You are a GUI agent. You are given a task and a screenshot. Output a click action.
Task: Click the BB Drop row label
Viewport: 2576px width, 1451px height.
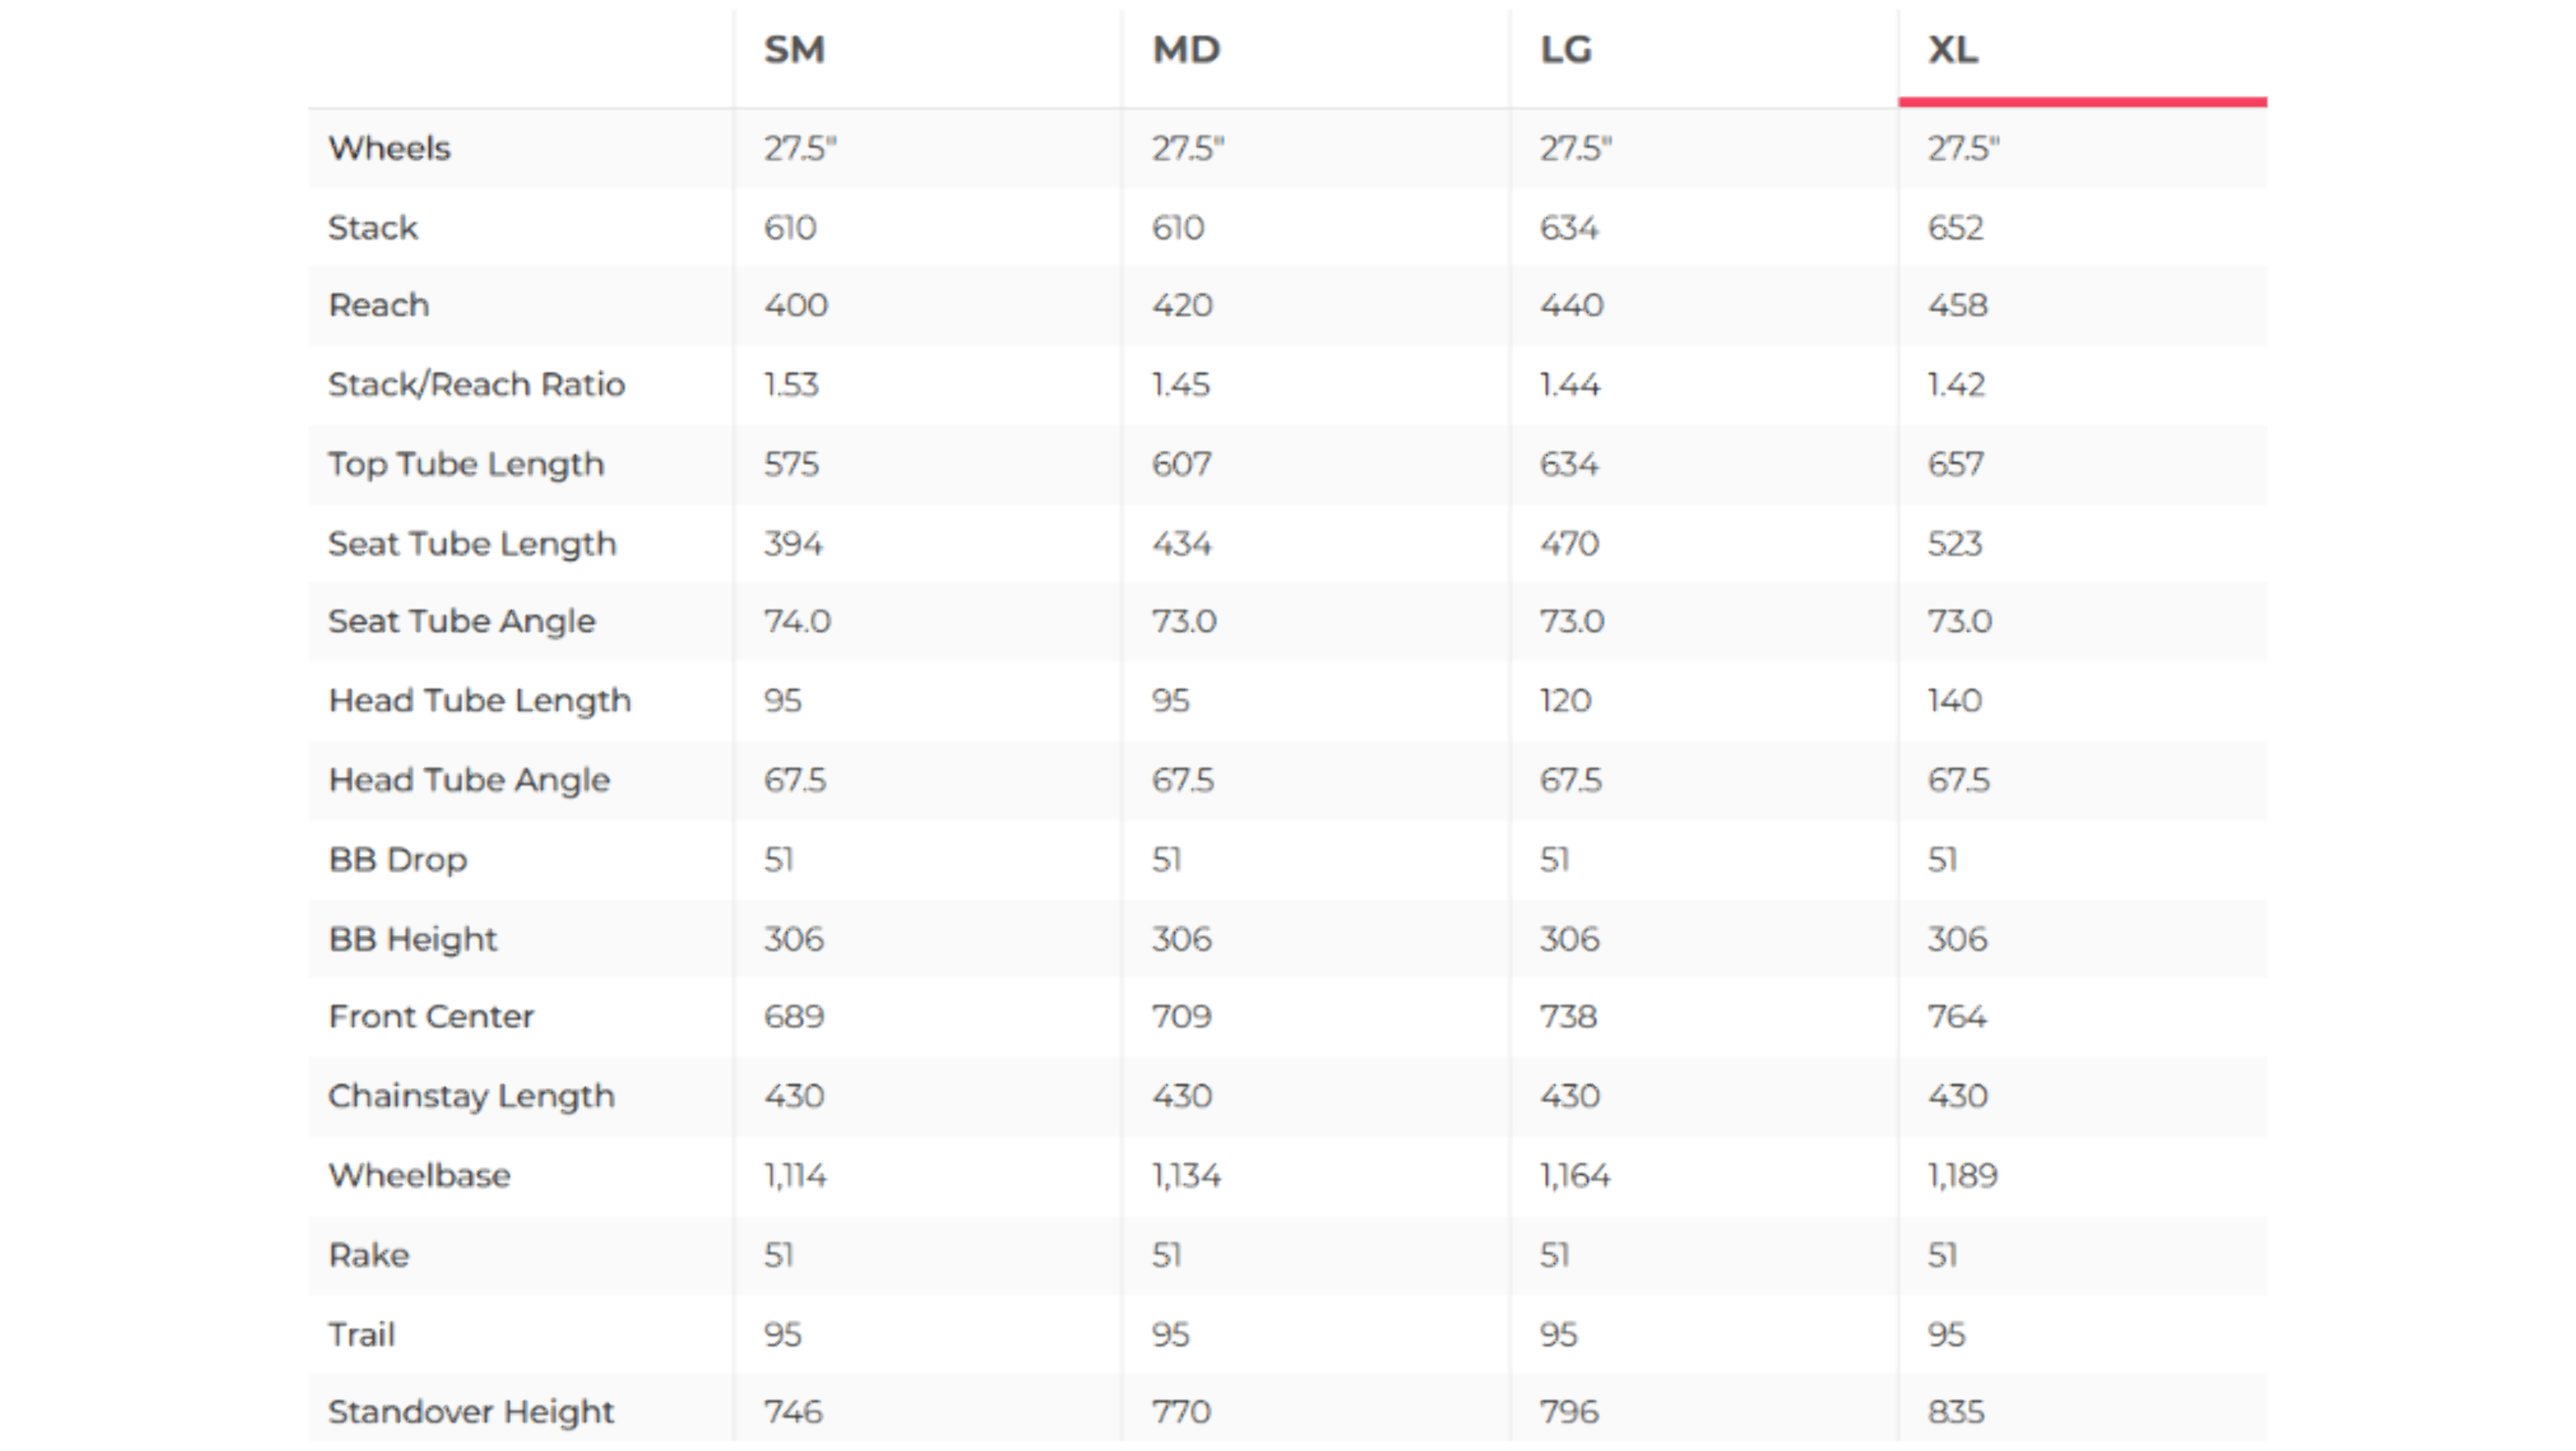pos(397,859)
